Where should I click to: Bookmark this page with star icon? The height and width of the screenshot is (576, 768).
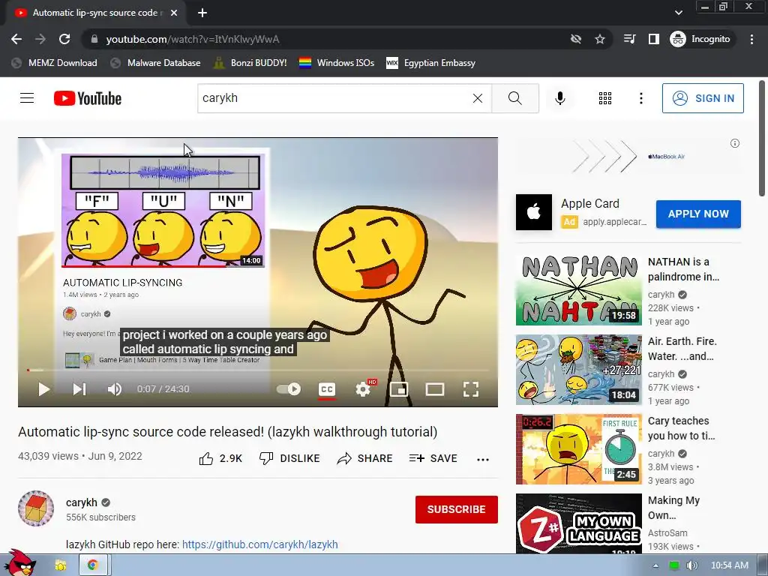click(600, 39)
